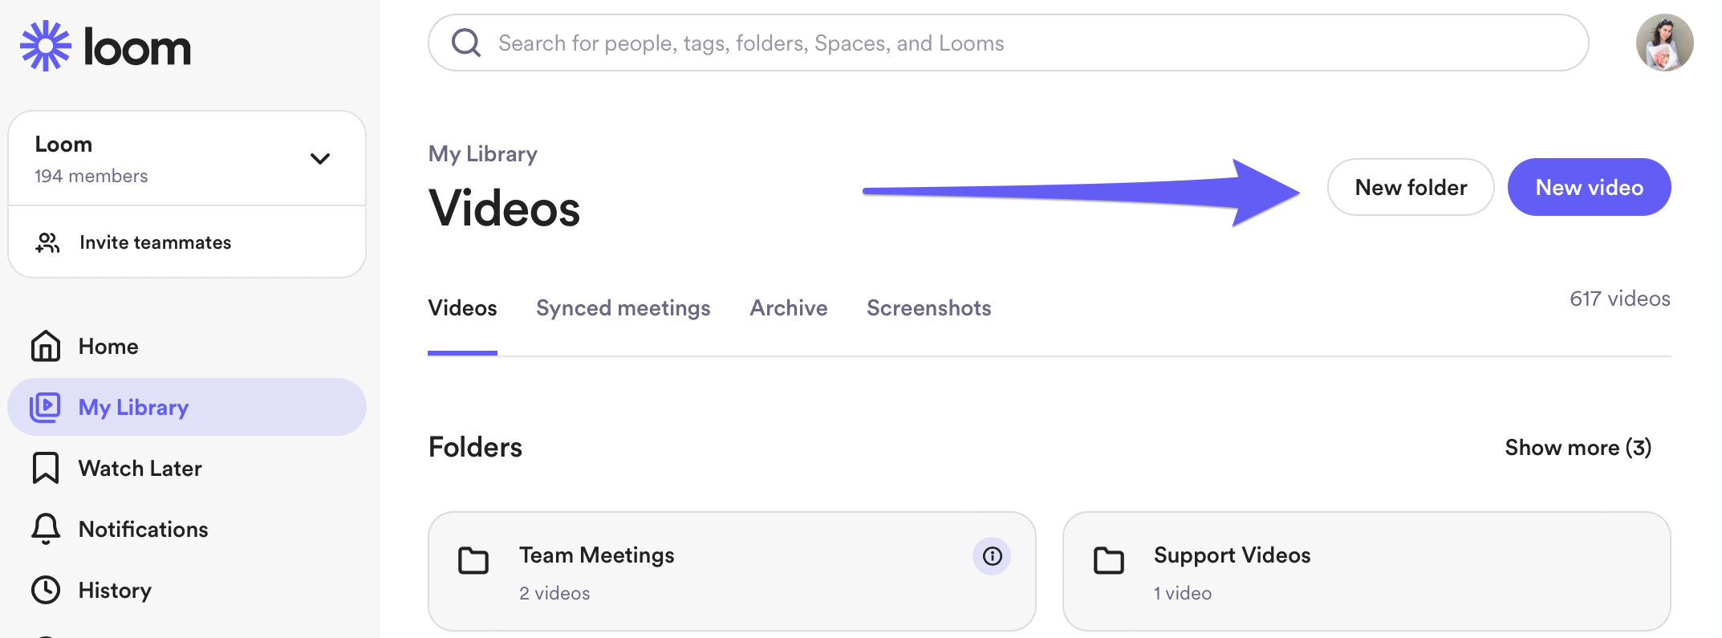Click the Watch Later bookmark icon
The height and width of the screenshot is (638, 1722).
coord(46,469)
